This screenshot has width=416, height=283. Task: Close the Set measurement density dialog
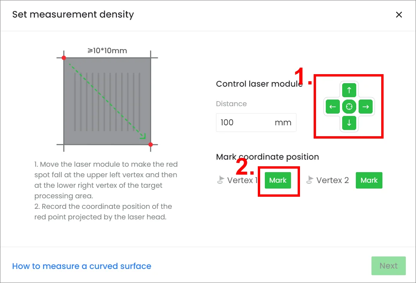[x=399, y=14]
